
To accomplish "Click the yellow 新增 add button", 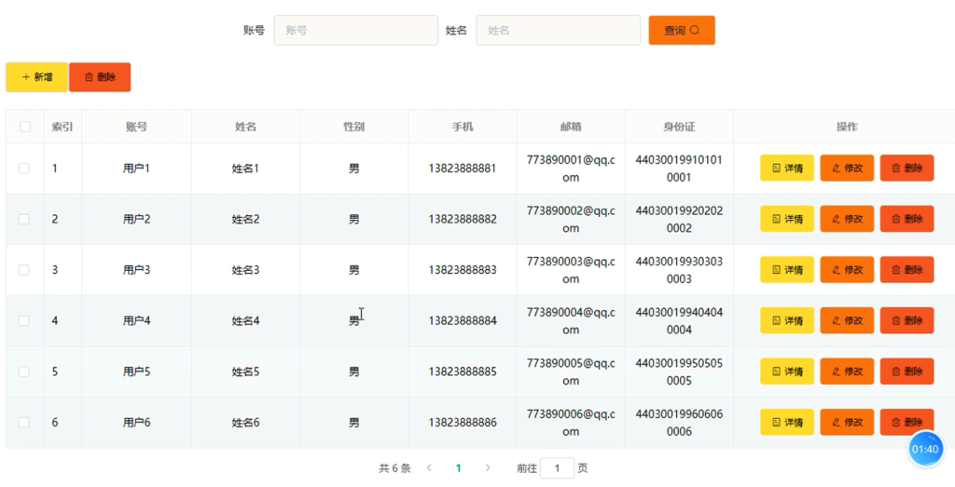I will (x=37, y=77).
